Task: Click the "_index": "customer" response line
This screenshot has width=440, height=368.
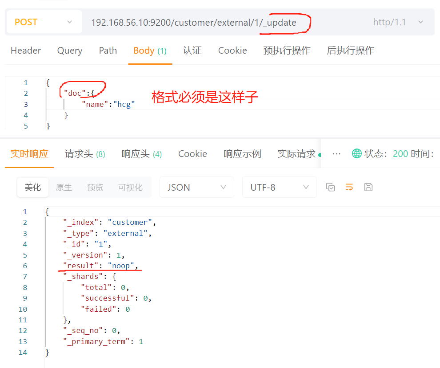Action: (x=109, y=222)
